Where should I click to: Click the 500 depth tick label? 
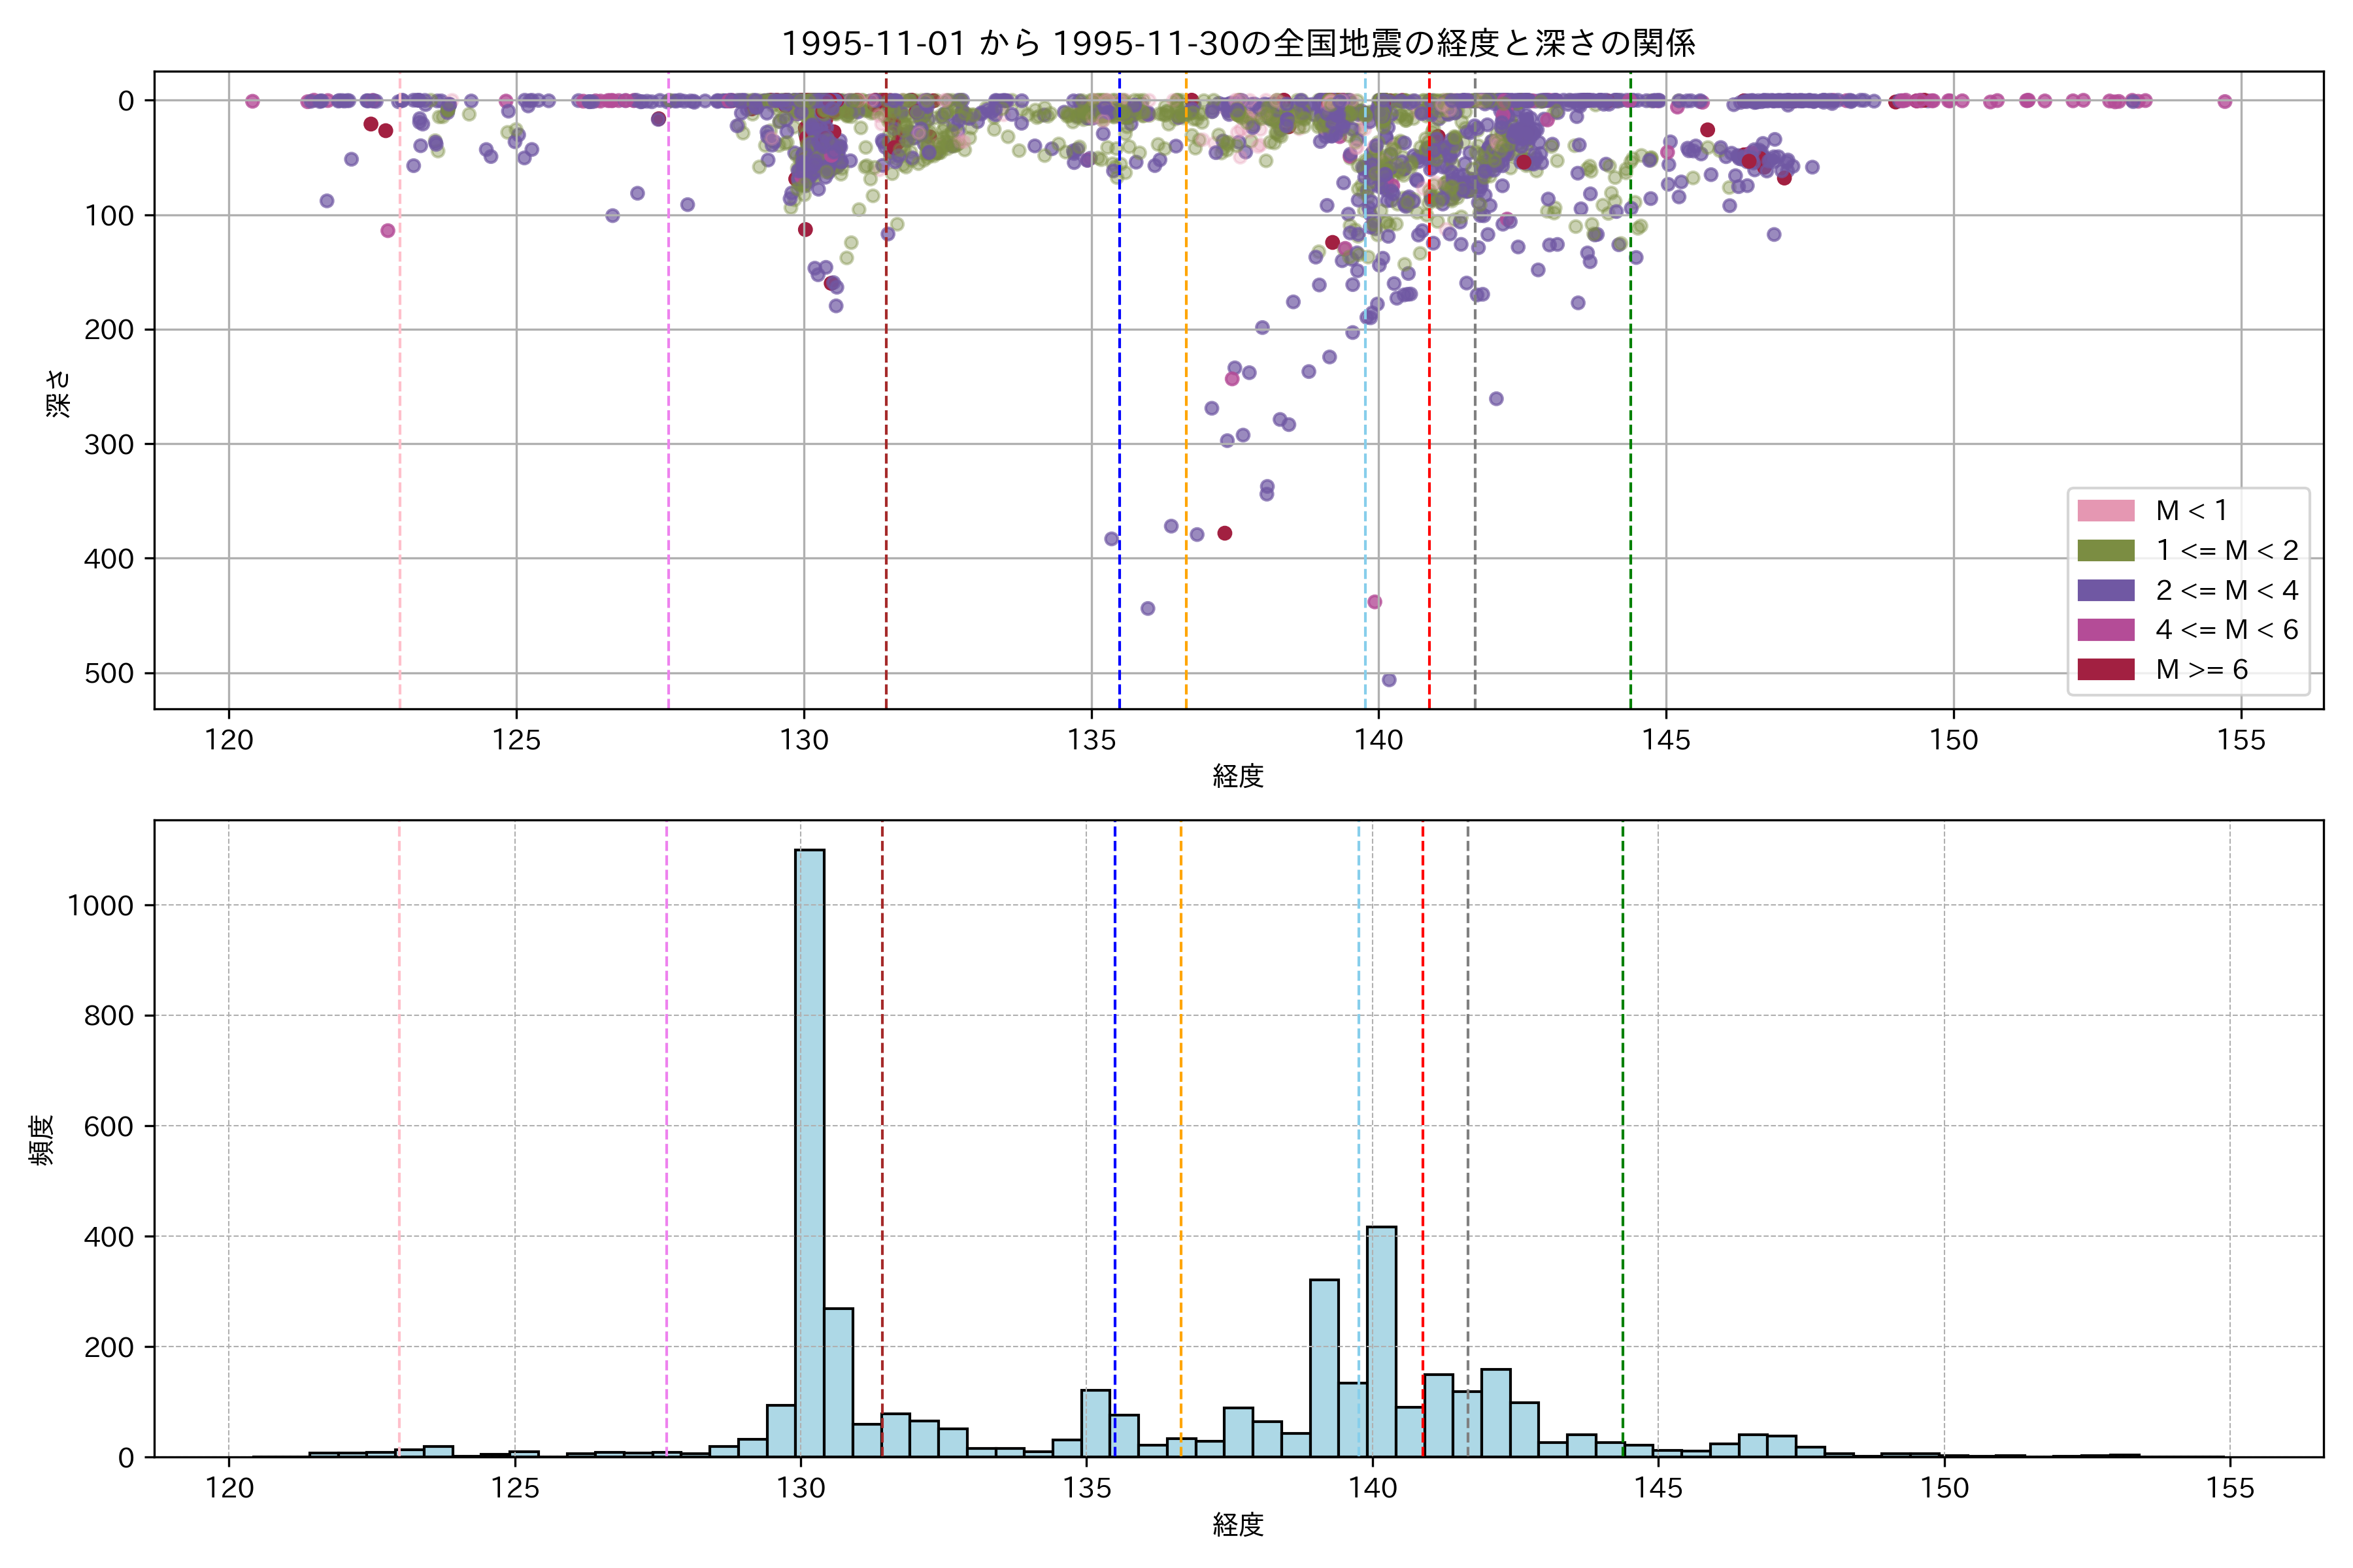109,674
